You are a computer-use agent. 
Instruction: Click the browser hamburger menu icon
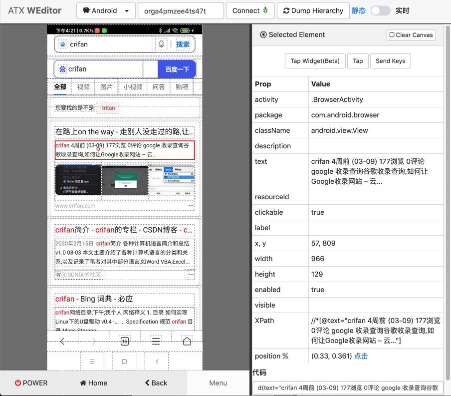pos(156,342)
